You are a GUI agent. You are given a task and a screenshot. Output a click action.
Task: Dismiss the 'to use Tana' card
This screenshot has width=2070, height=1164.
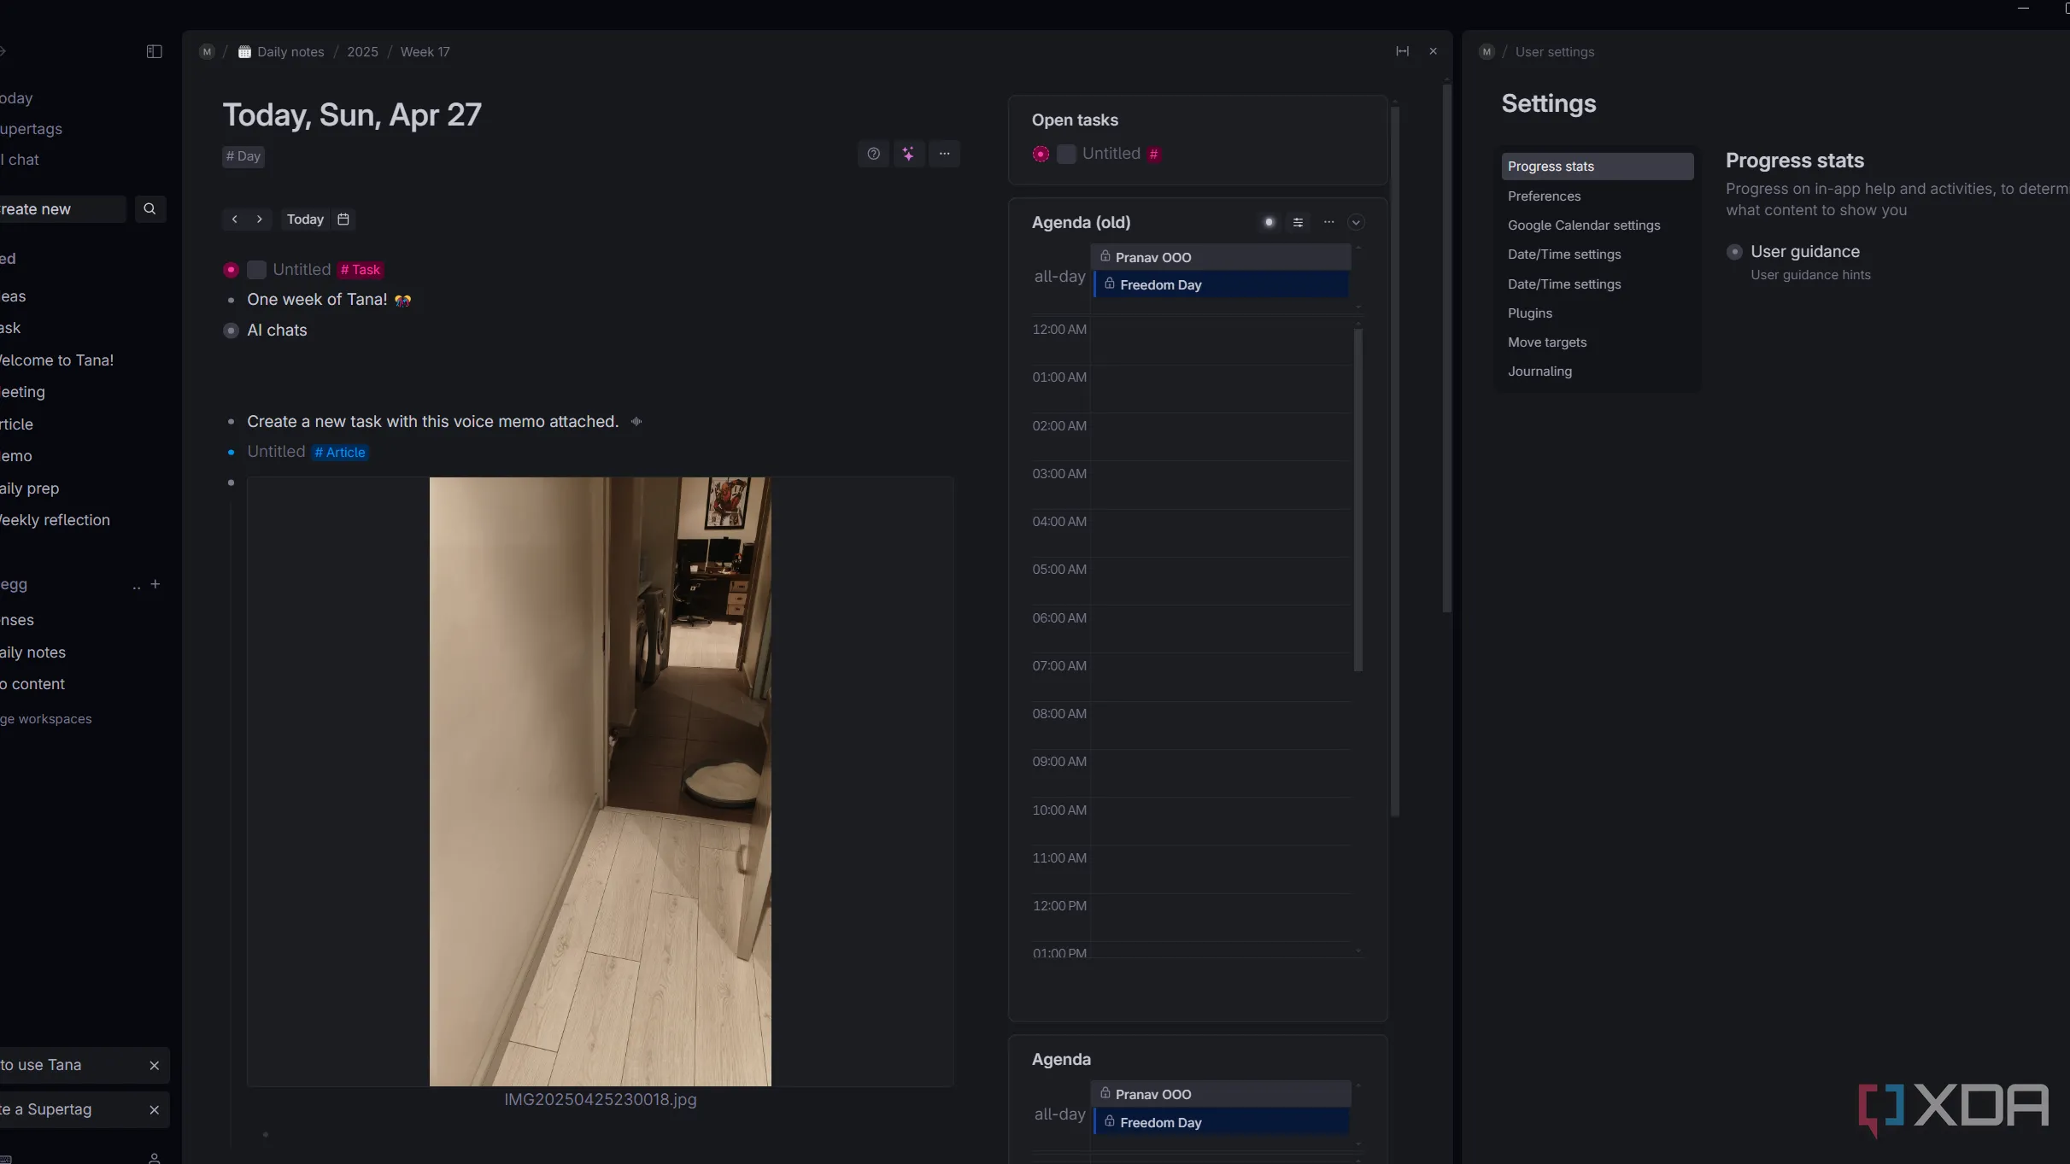[154, 1065]
